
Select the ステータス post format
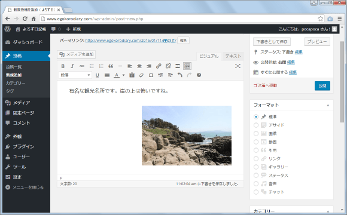pyautogui.click(x=256, y=175)
